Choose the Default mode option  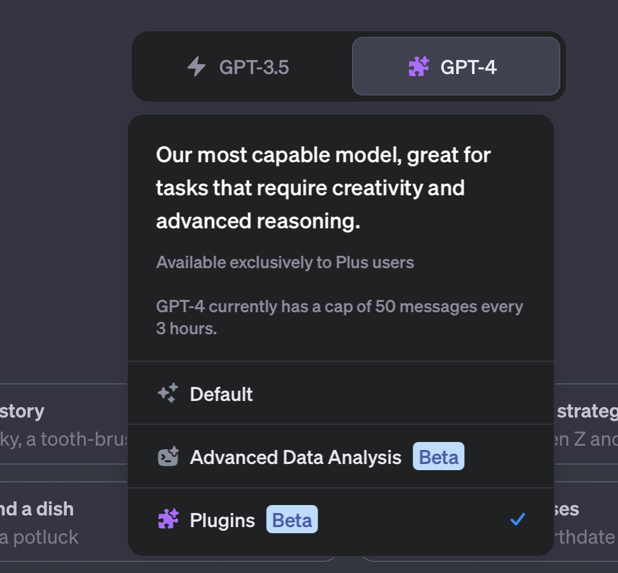coord(341,394)
